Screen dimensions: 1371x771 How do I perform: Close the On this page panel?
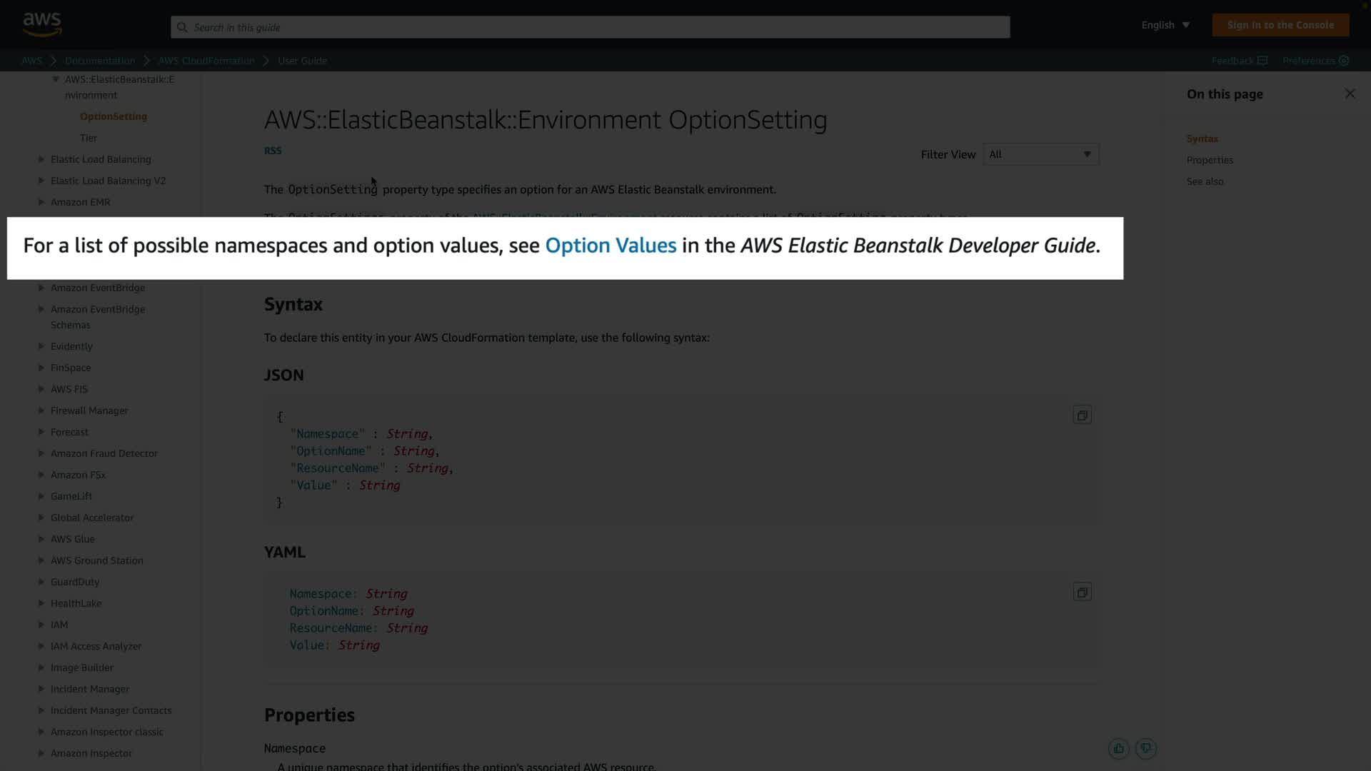click(x=1350, y=94)
